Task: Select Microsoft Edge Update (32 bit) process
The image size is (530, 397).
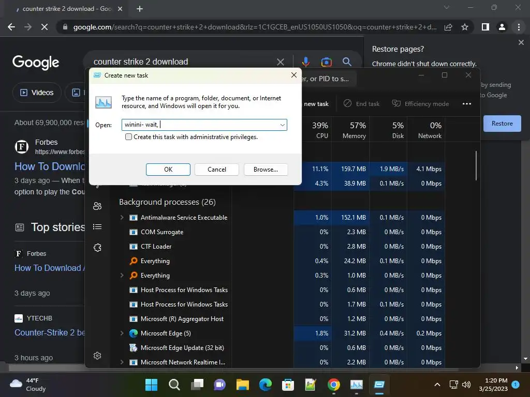Action: 182,348
